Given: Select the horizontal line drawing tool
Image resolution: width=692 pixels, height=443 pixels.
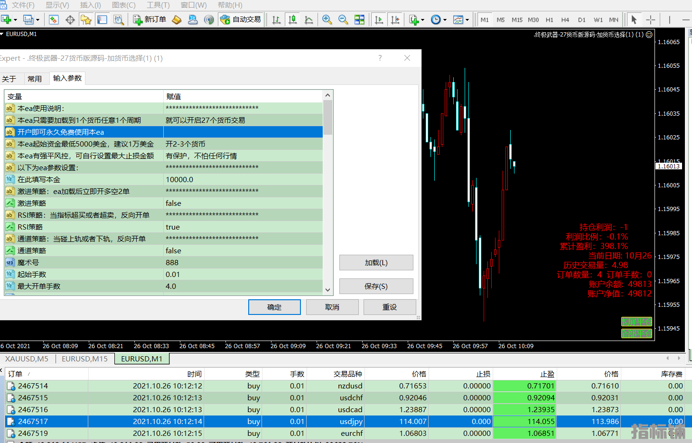Looking at the screenshot, I should (686, 19).
